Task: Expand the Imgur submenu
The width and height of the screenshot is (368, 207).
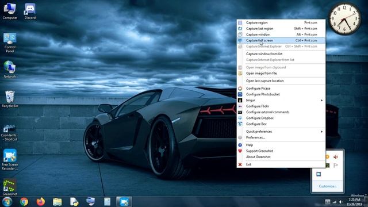Action: (281, 100)
